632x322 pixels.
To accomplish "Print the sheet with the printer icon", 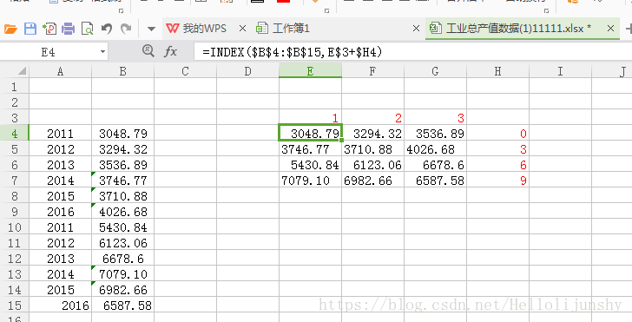I will [x=68, y=29].
